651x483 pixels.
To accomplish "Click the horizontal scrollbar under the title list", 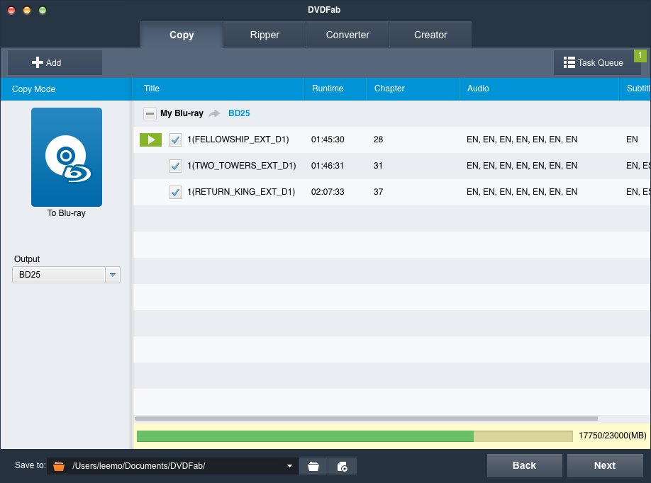I will click(366, 419).
